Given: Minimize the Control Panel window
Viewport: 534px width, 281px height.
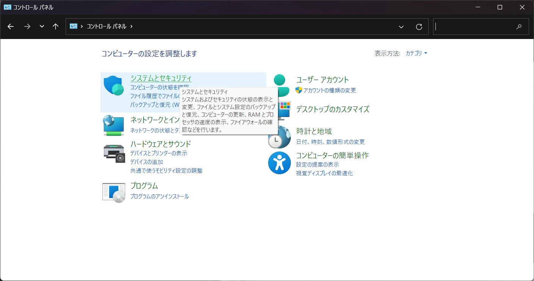Looking at the screenshot, I should (x=478, y=7).
